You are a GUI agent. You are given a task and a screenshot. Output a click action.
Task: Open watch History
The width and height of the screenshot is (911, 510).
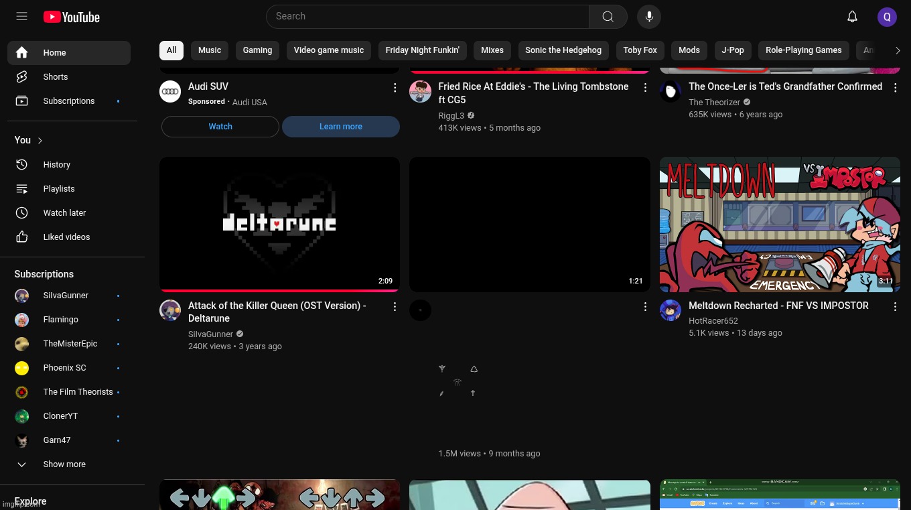69,165
